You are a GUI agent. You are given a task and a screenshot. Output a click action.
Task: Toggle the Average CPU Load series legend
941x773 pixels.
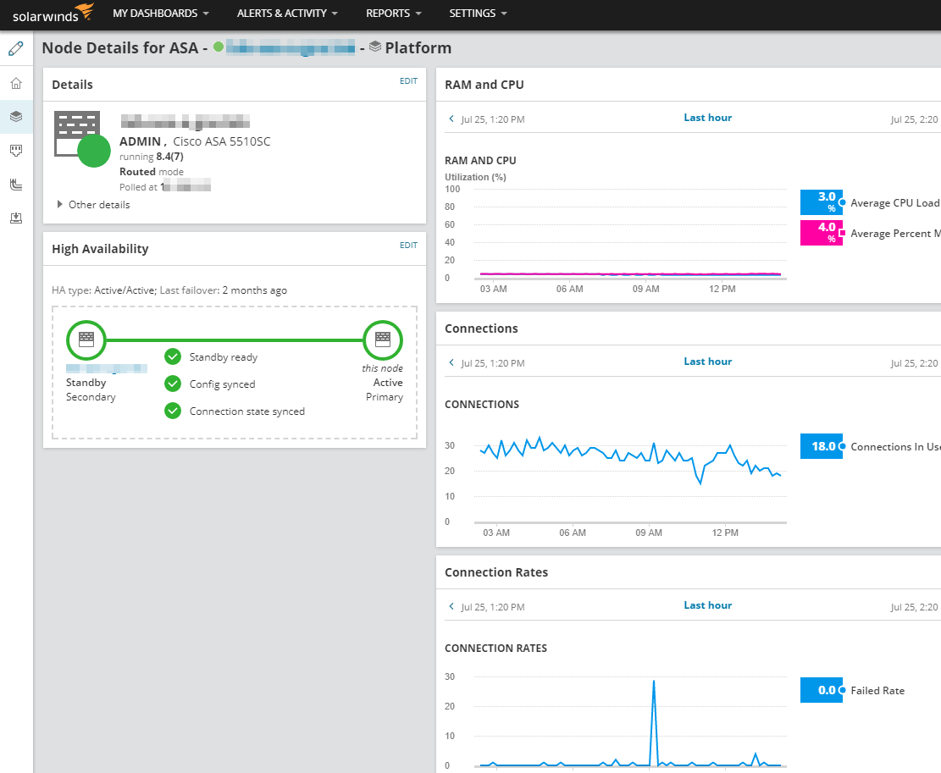click(x=894, y=202)
